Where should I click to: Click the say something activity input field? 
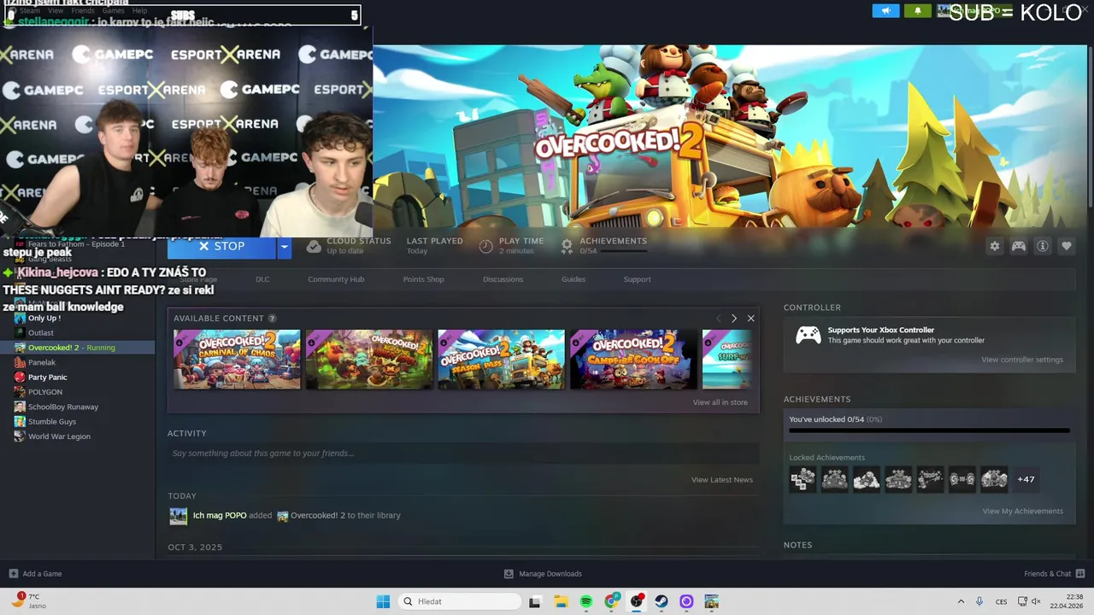(x=463, y=454)
